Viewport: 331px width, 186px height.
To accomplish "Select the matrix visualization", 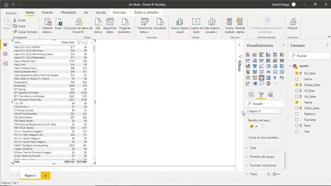I will (x=268, y=78).
